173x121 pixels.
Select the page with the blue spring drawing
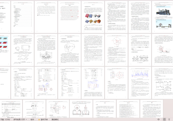point(93,83)
